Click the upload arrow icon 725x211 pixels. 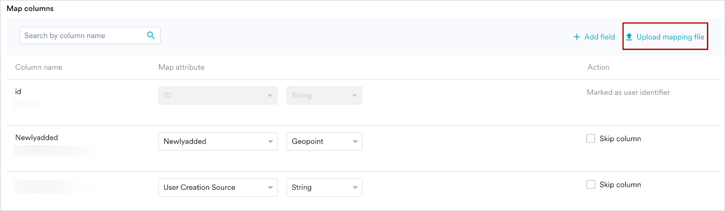point(629,37)
